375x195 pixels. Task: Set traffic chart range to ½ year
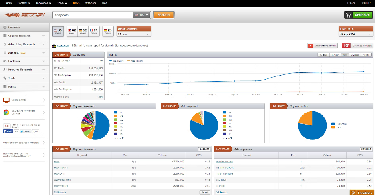[x=335, y=55]
